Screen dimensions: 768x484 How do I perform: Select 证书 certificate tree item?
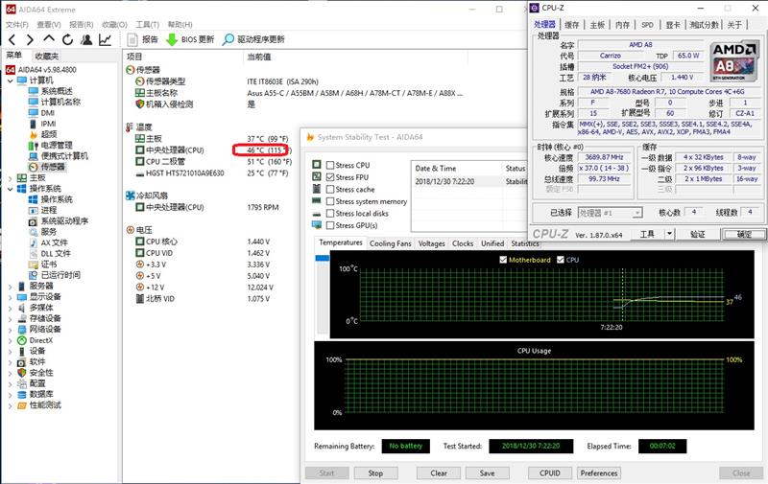[x=49, y=264]
